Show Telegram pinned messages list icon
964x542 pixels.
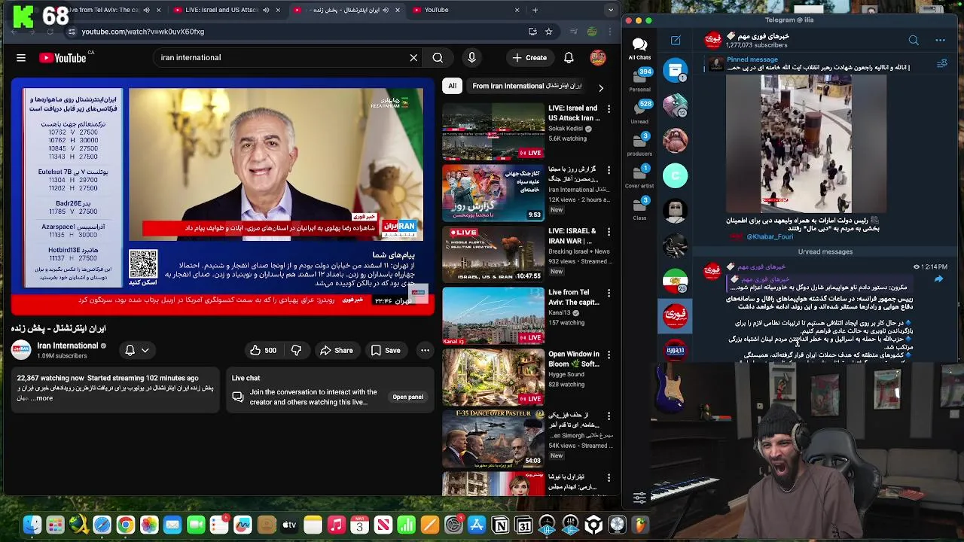pyautogui.click(x=941, y=64)
